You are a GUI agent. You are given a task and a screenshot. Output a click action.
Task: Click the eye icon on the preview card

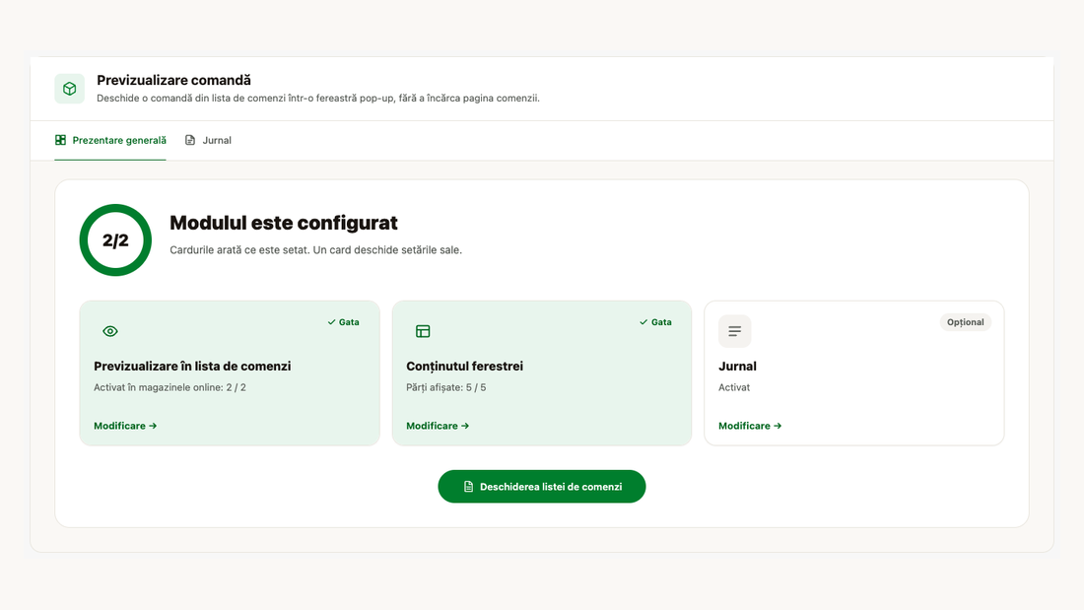(x=110, y=331)
